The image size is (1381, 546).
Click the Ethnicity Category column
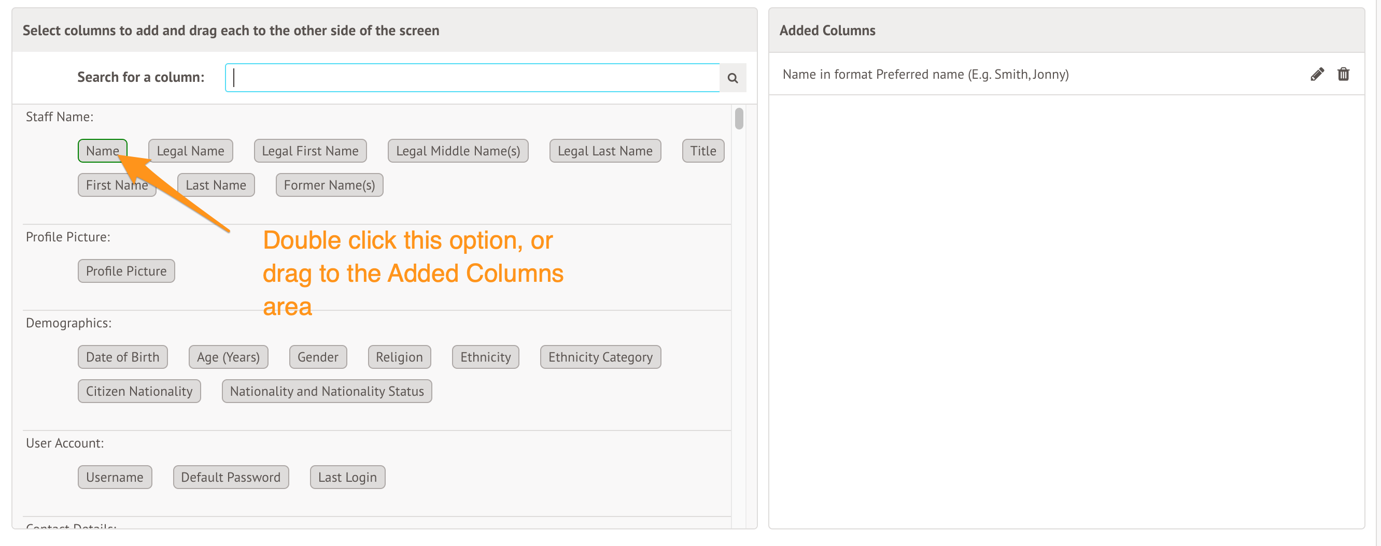click(600, 357)
